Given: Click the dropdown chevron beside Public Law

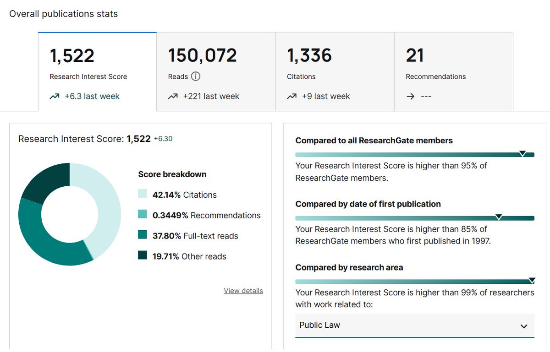Looking at the screenshot, I should 524,326.
